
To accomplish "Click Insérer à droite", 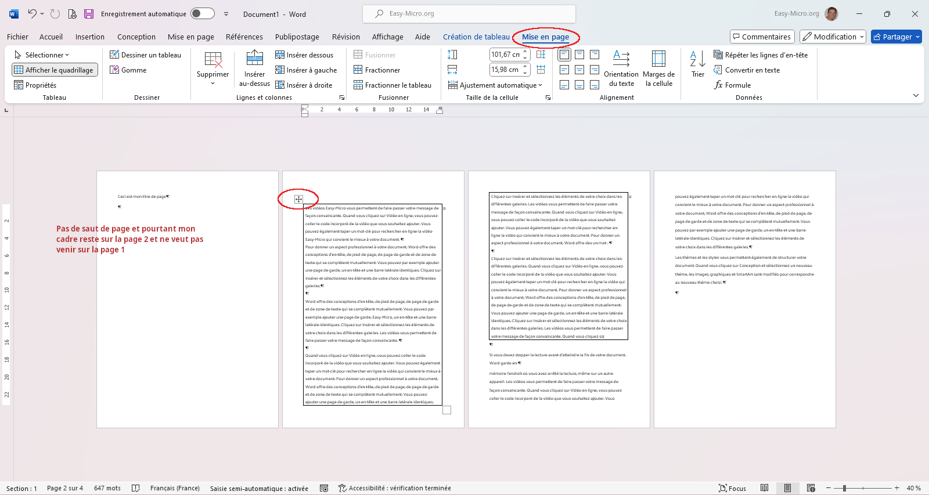I will pyautogui.click(x=304, y=85).
